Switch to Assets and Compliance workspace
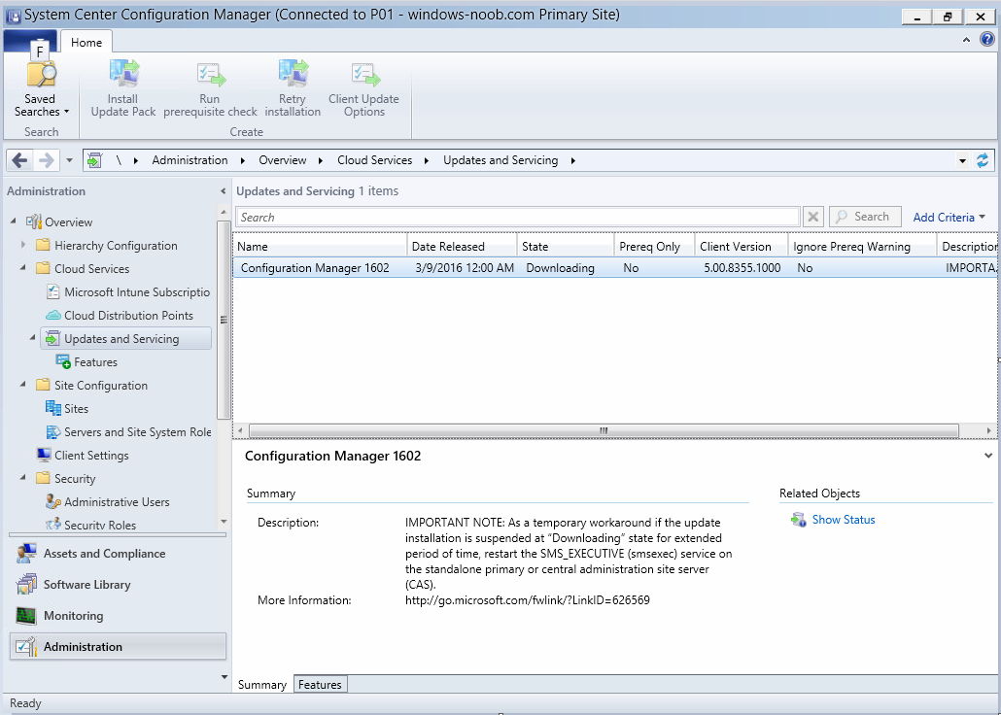 pos(119,554)
